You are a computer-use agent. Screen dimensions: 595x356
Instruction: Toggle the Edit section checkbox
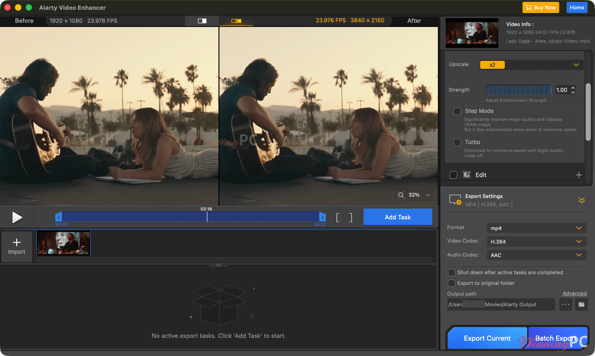(454, 175)
